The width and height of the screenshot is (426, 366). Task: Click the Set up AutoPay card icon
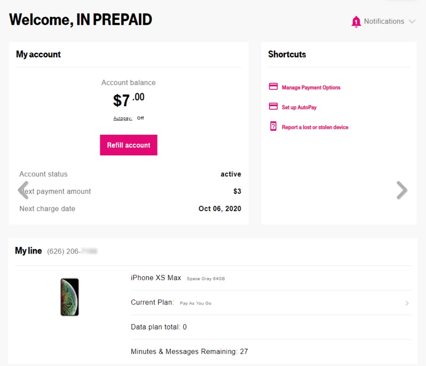point(273,106)
